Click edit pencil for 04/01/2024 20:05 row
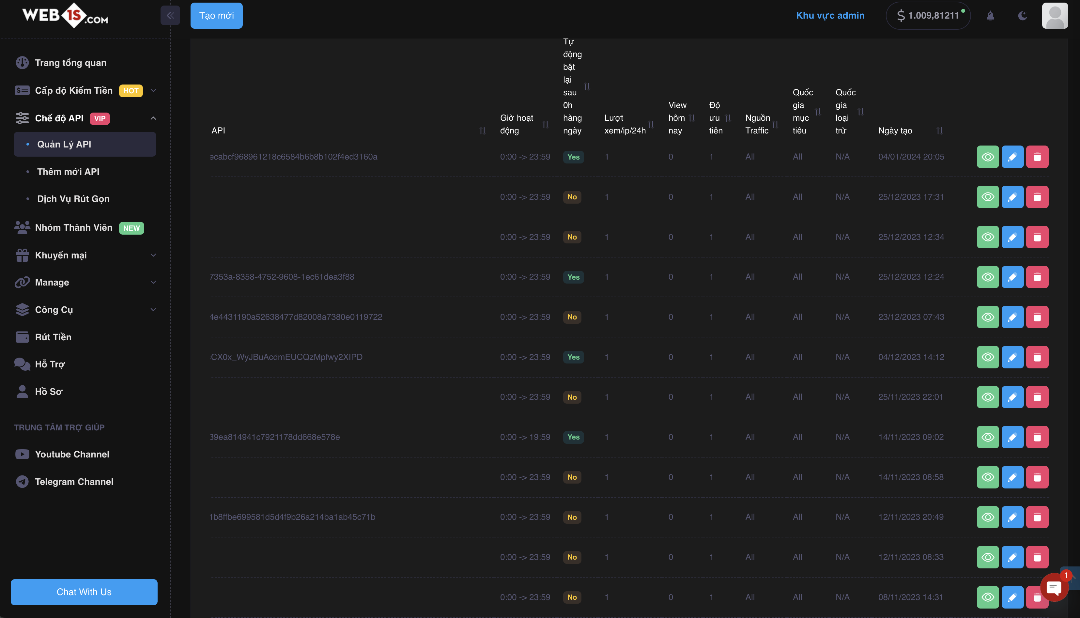This screenshot has width=1080, height=618. click(1012, 157)
